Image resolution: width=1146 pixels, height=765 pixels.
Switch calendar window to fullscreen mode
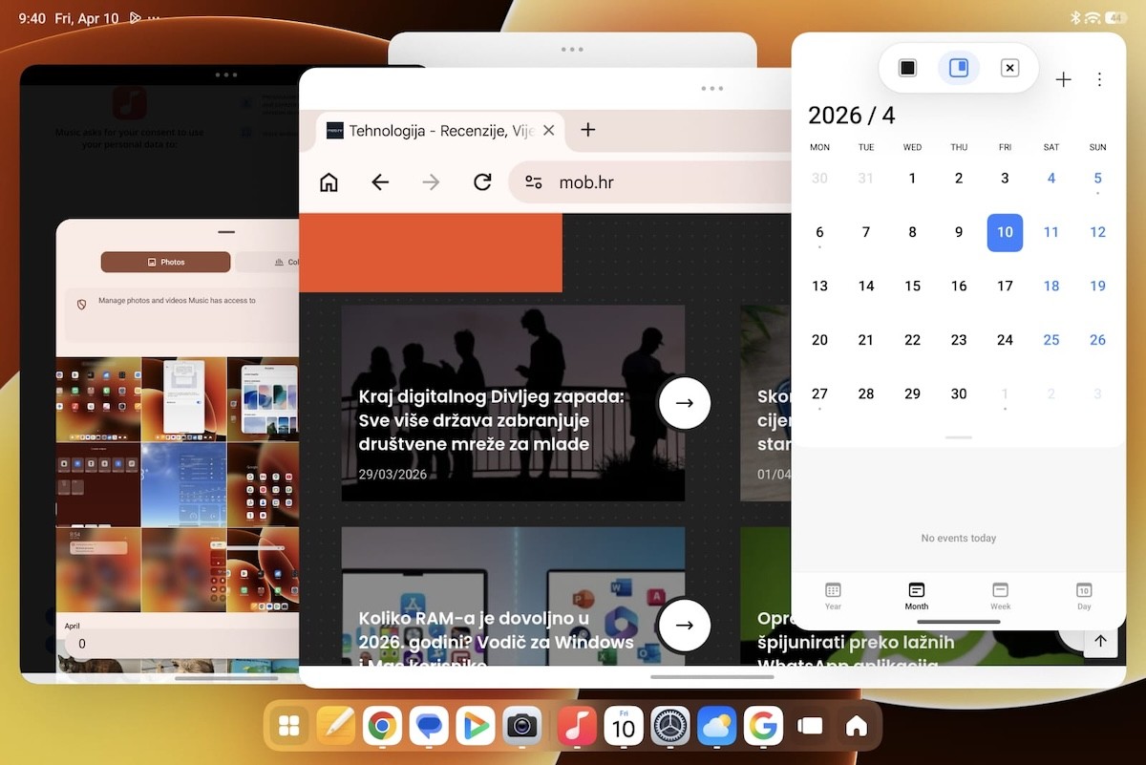point(907,68)
